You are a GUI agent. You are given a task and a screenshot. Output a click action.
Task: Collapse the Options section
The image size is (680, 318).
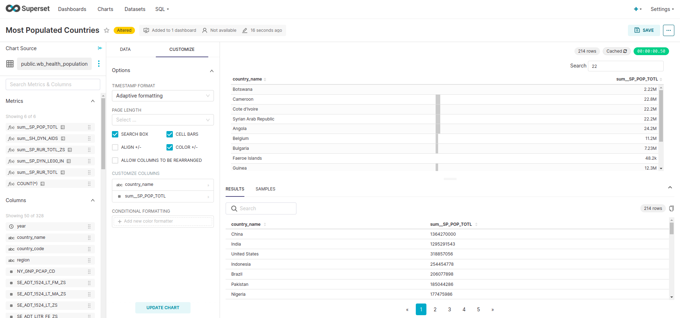[x=212, y=71]
